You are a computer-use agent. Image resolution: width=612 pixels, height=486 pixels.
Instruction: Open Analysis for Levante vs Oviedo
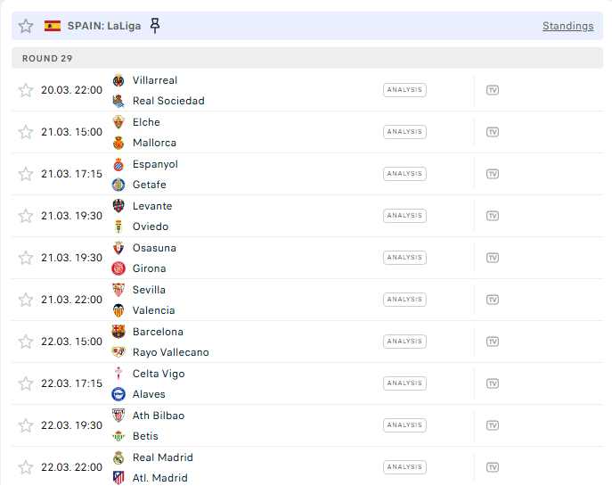tap(404, 216)
